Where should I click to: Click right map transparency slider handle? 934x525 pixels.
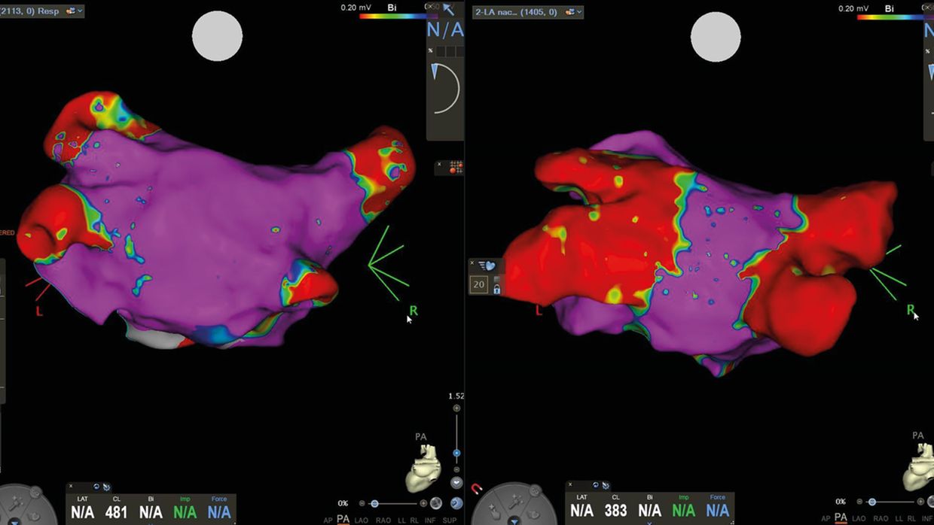[871, 502]
